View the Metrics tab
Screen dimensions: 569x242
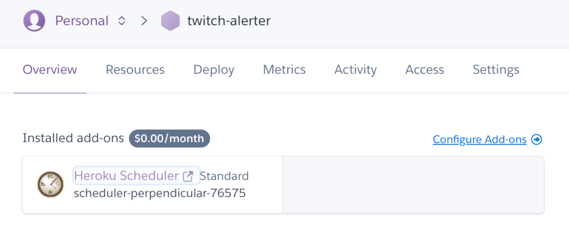pos(284,69)
